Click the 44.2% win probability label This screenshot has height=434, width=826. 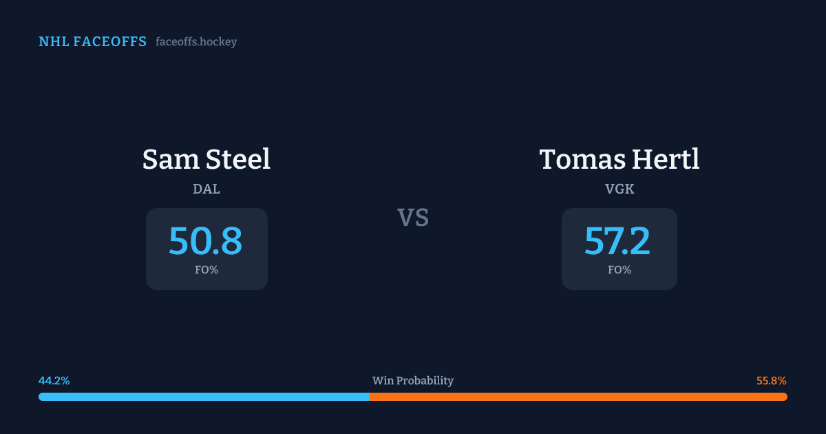tap(54, 381)
